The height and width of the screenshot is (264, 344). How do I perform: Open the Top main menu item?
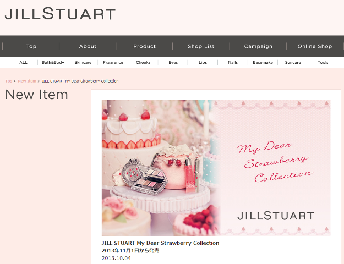[x=31, y=46]
